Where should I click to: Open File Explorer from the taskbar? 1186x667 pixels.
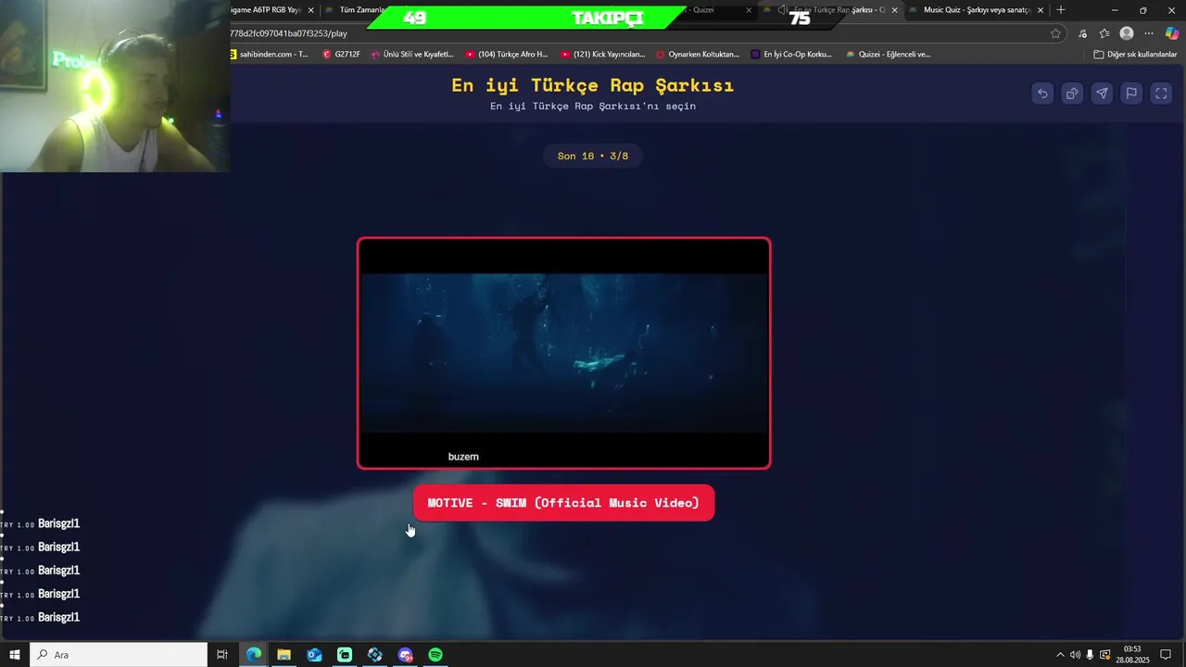[x=284, y=655]
